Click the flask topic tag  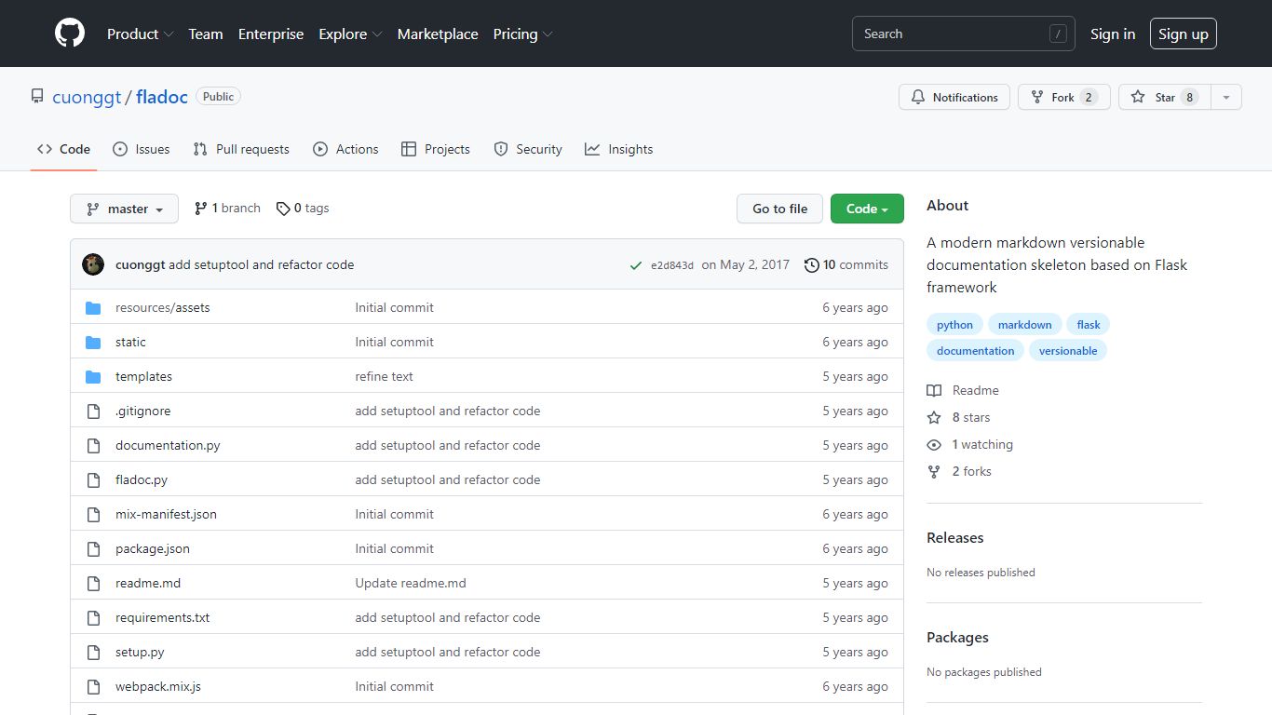click(1089, 325)
